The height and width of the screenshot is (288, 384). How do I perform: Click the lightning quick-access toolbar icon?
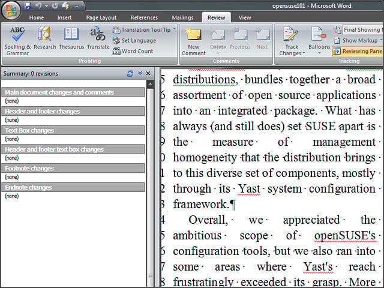click(65, 5)
